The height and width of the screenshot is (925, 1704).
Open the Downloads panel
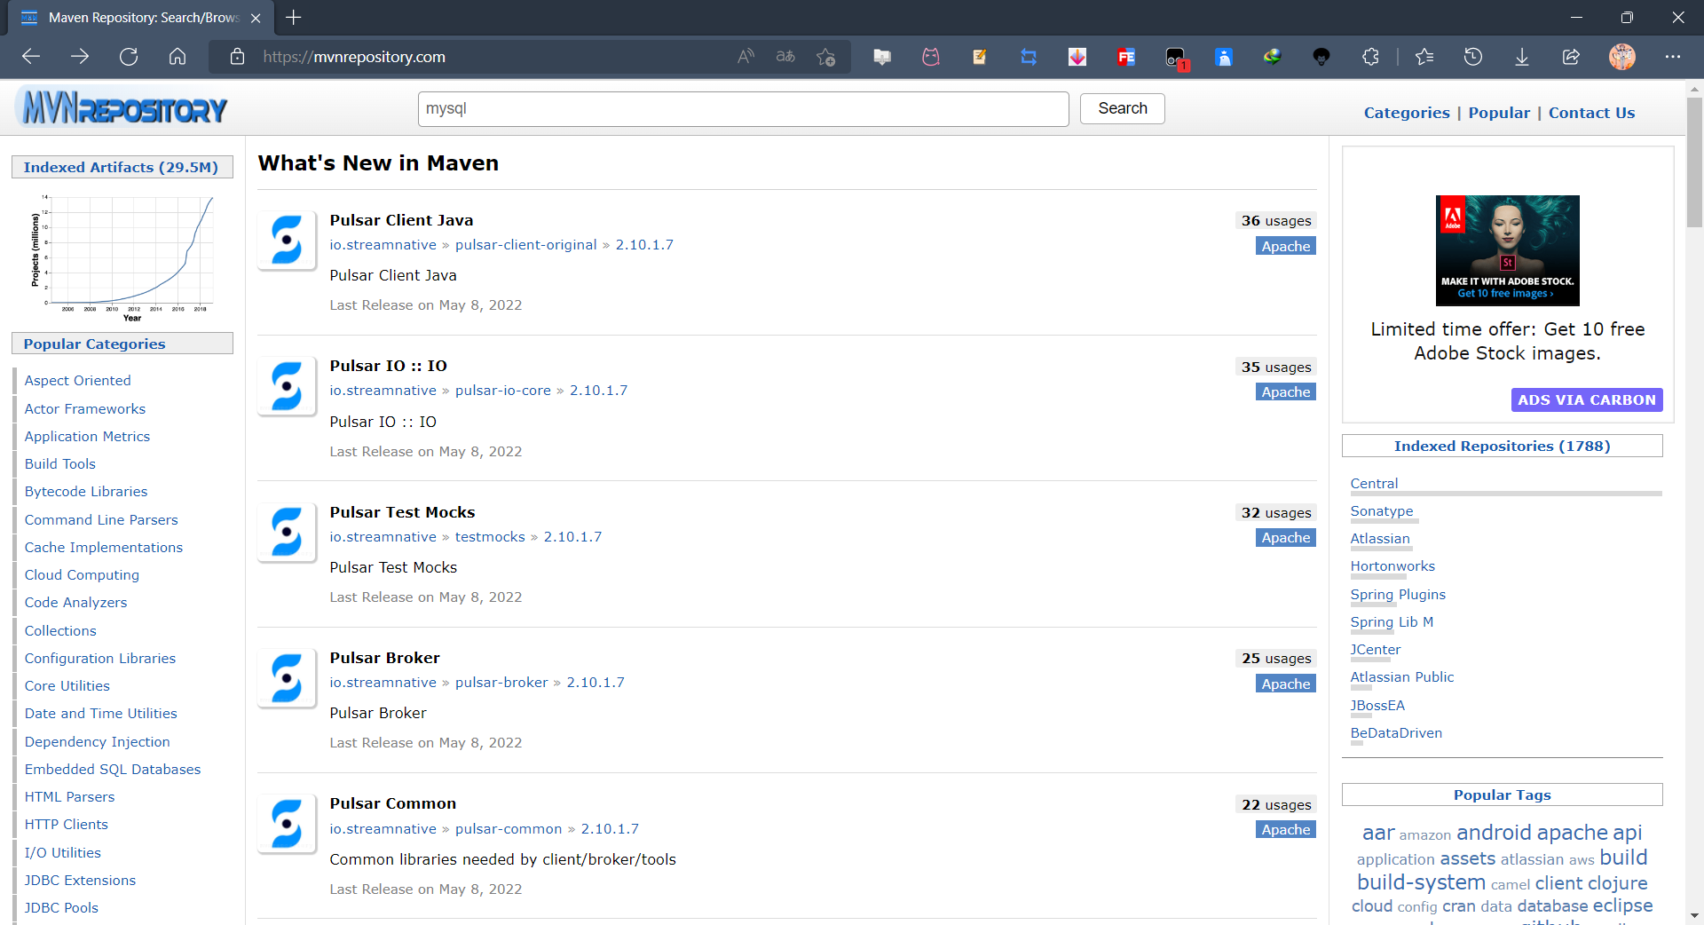1522,57
